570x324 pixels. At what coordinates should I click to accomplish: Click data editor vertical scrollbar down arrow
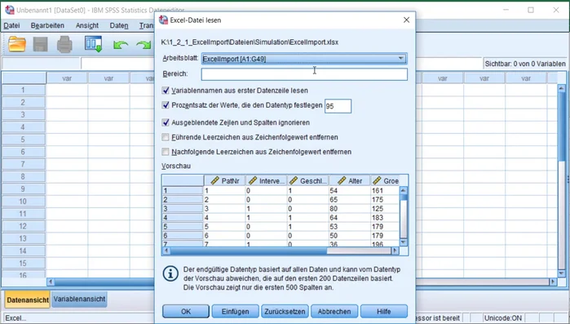pos(561,273)
